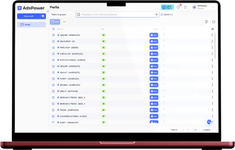The height and width of the screenshot is (150, 235).
Task: Click the green tag on CONVERSÃO EXTREMA row
Action: pos(103,116)
